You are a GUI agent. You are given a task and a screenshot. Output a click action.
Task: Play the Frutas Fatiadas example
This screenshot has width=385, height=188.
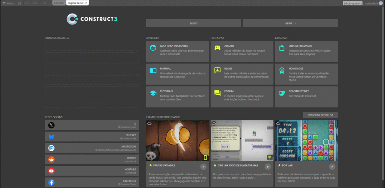203,167
